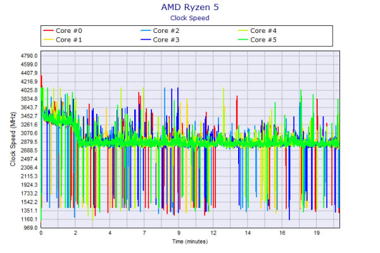Viewport: 380px width, 253px height.
Task: Click the yellow Core #1 legend swatch
Action: pyautogui.click(x=48, y=40)
